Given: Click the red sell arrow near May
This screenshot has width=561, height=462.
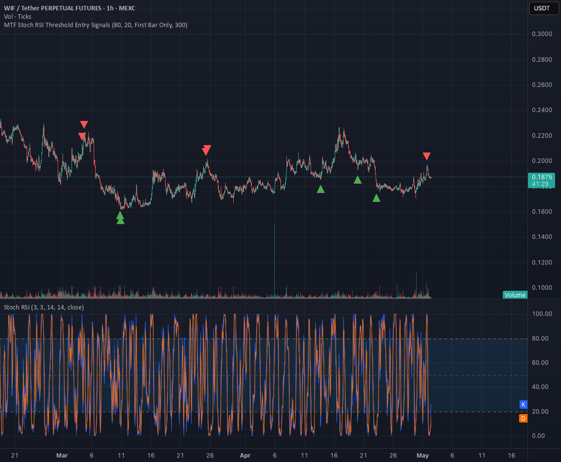Looking at the screenshot, I should click(x=426, y=156).
